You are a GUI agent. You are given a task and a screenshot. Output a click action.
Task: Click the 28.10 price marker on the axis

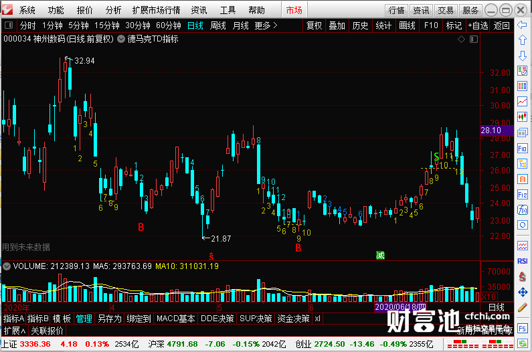point(497,130)
